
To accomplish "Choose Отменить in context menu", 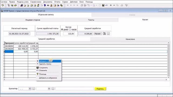I will point(49,70).
